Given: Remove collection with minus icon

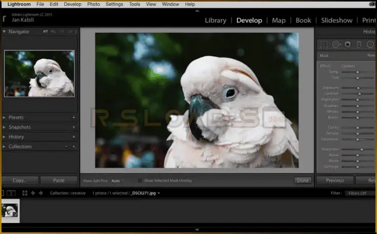Looking at the screenshot, I should [x=66, y=147].
